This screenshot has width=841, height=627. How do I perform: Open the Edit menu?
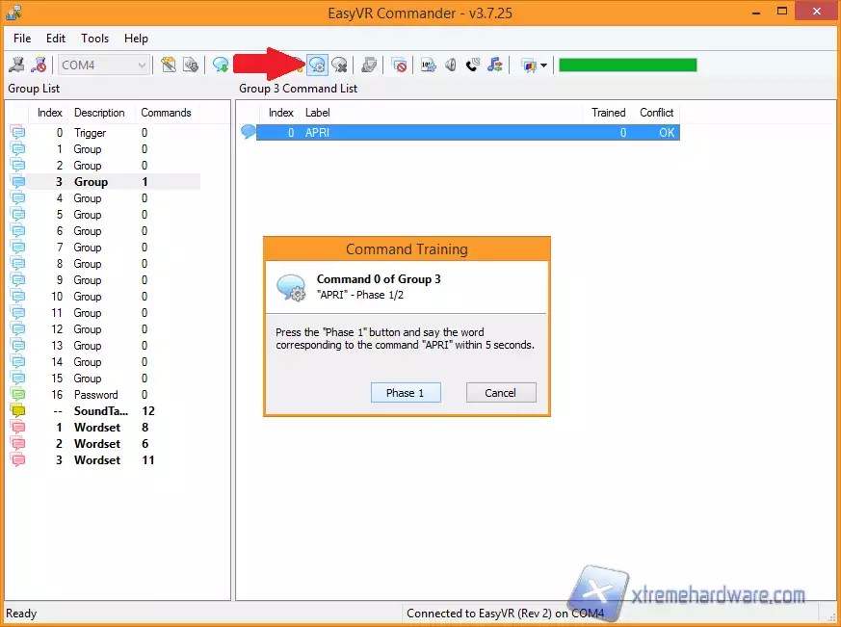pyautogui.click(x=56, y=39)
